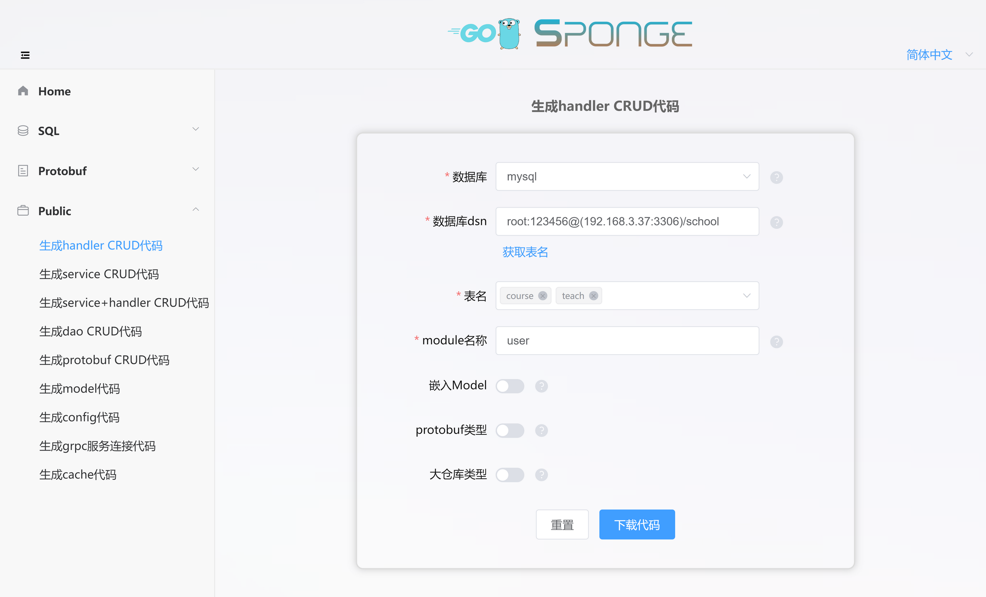Click the help icon beside protobuf类型 toggle
The width and height of the screenshot is (986, 597).
[542, 431]
